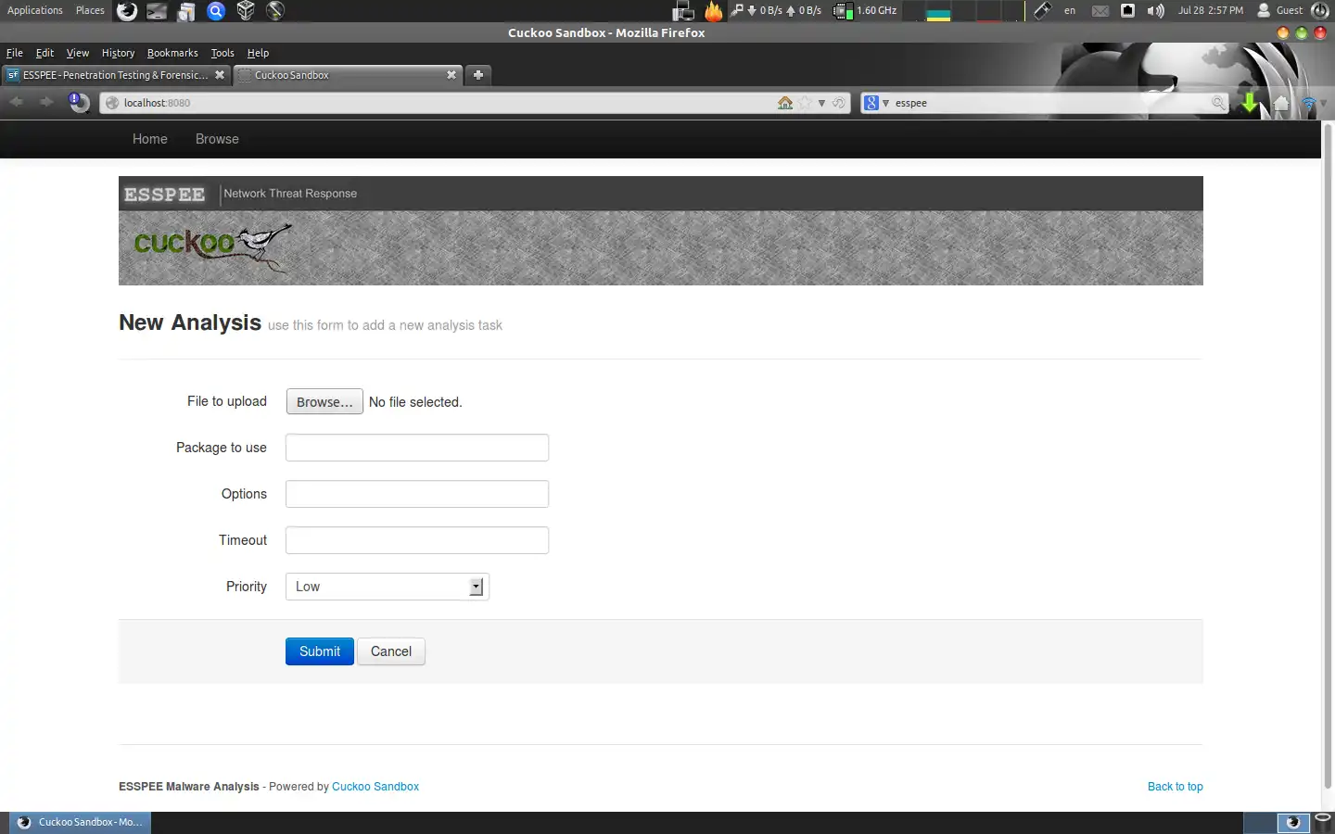Open the History menu
This screenshot has height=834, width=1335.
(x=118, y=53)
